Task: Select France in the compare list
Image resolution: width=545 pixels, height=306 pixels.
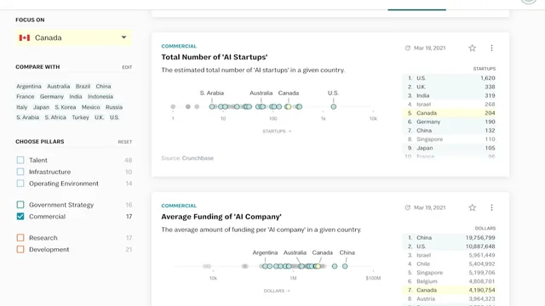Action: pyautogui.click(x=26, y=96)
